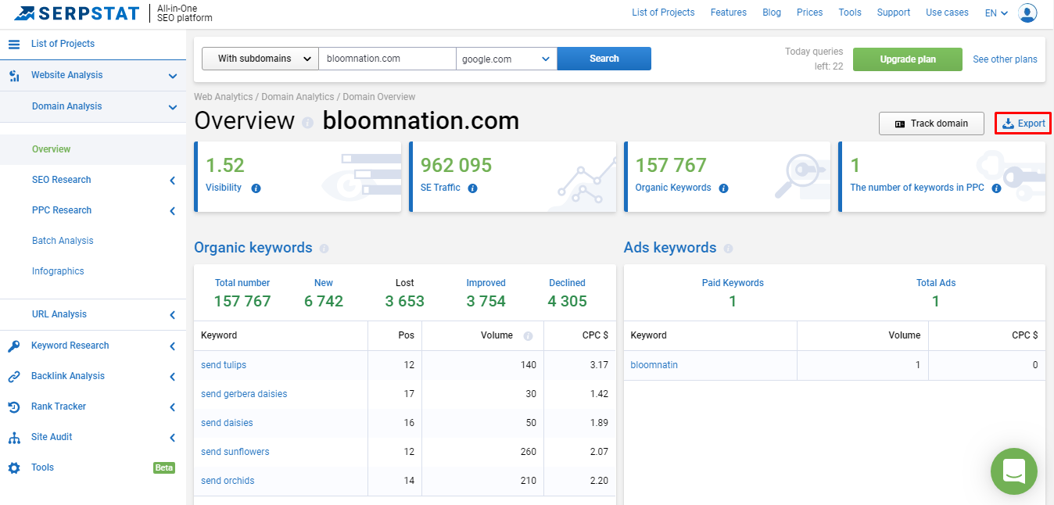
Task: Click the Total number 157 767 value
Action: pyautogui.click(x=242, y=302)
